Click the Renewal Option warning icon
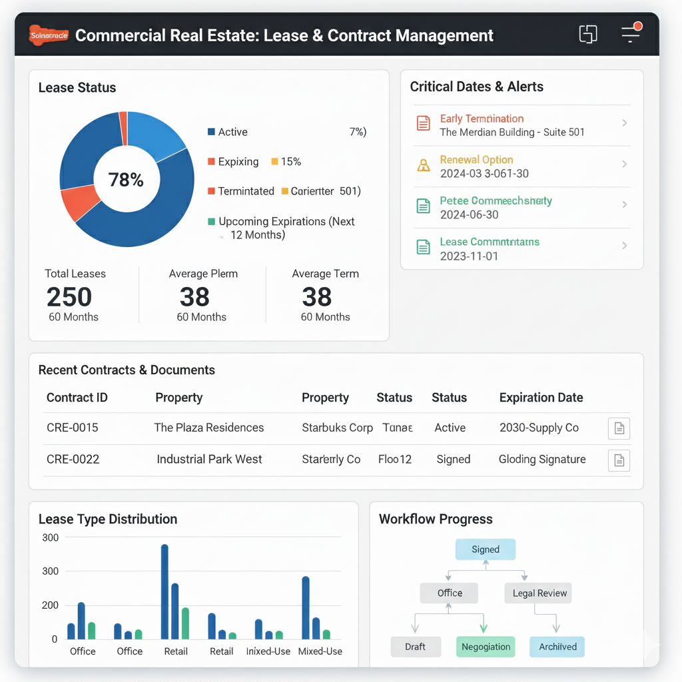The height and width of the screenshot is (682, 682). coord(423,165)
